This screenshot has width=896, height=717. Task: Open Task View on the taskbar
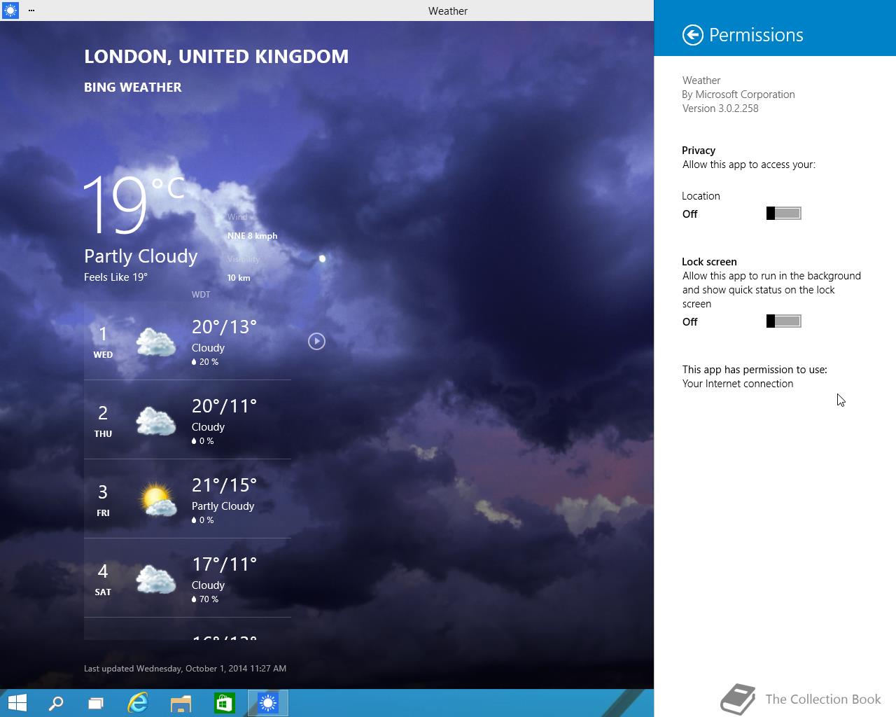95,703
